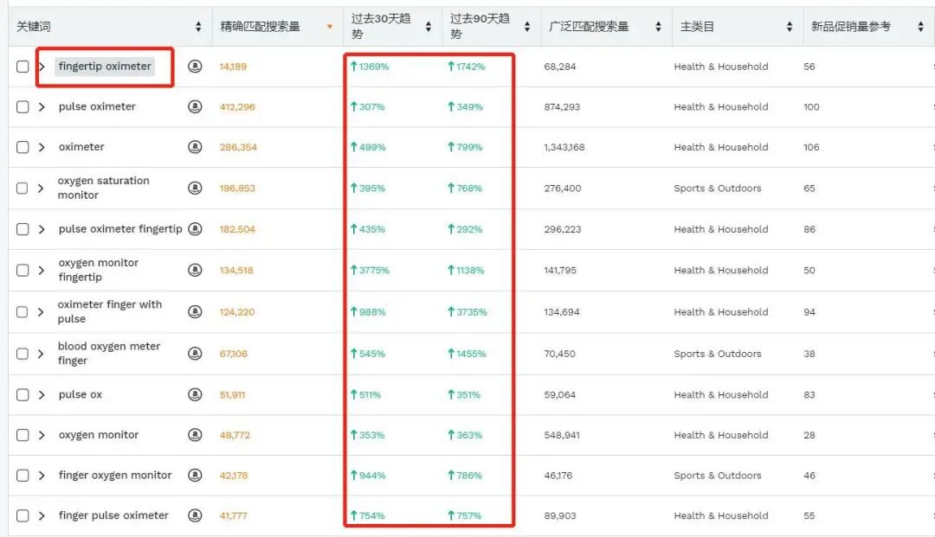
Task: Click the sort arrows on 新品促销量参考 column
Action: click(x=919, y=26)
